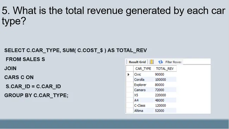
Task: Click the 120000 revenue value
Action: click(160, 105)
